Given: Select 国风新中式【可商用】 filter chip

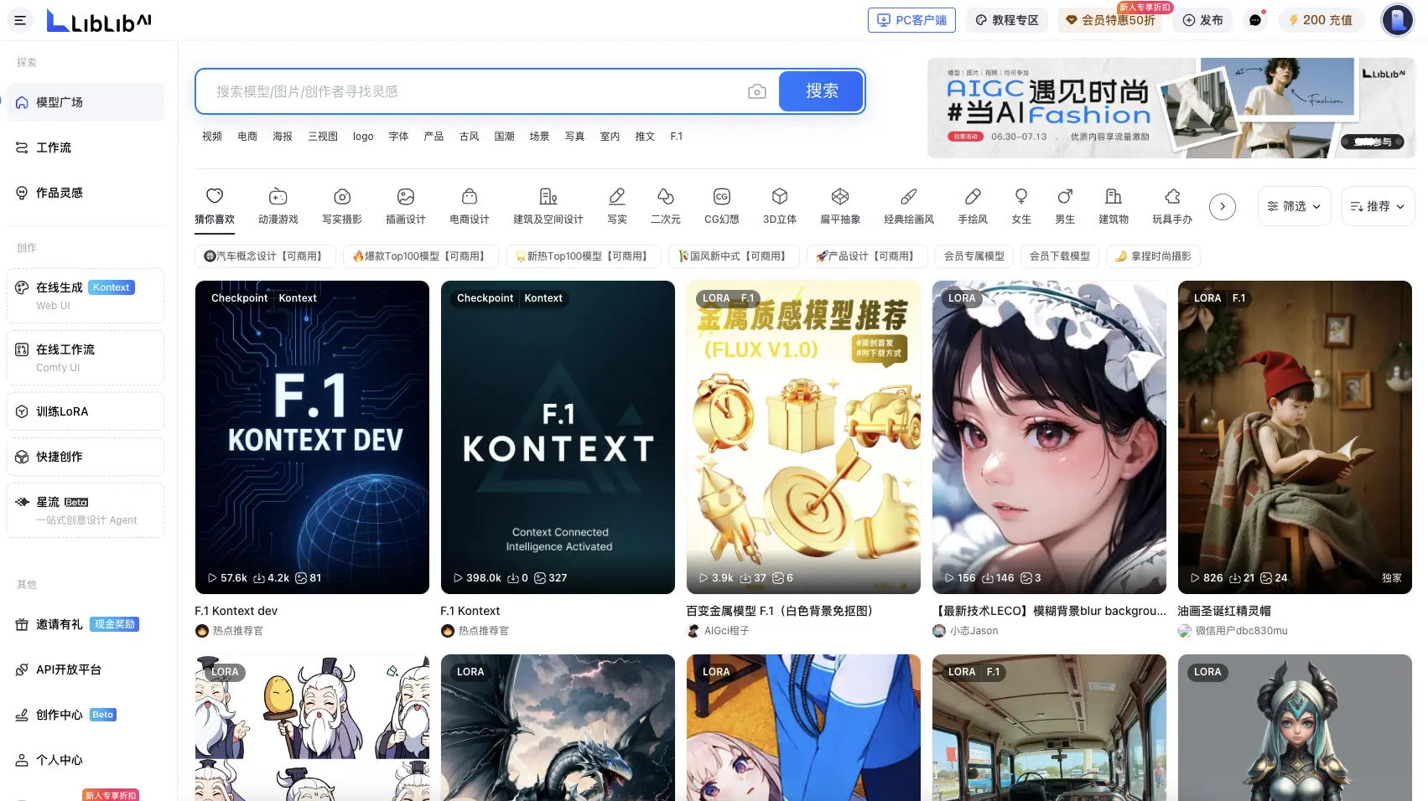Looking at the screenshot, I should pos(734,256).
